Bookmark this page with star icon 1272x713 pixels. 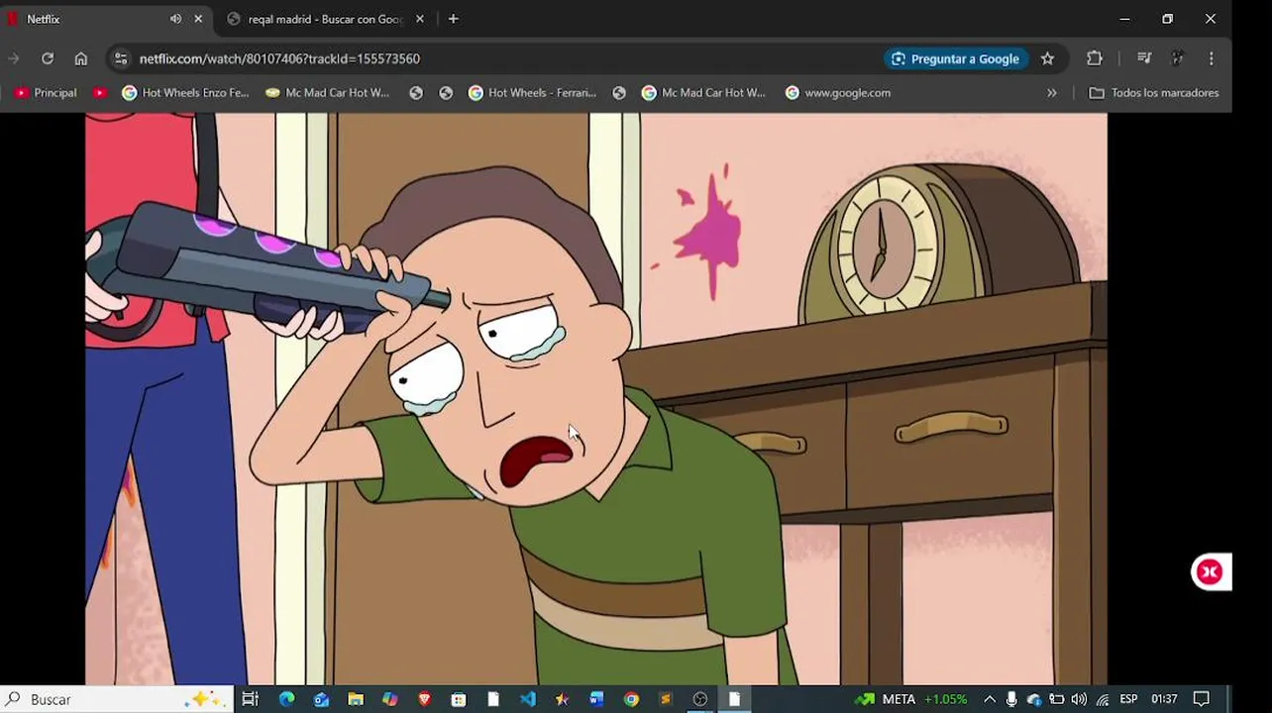[x=1047, y=58]
